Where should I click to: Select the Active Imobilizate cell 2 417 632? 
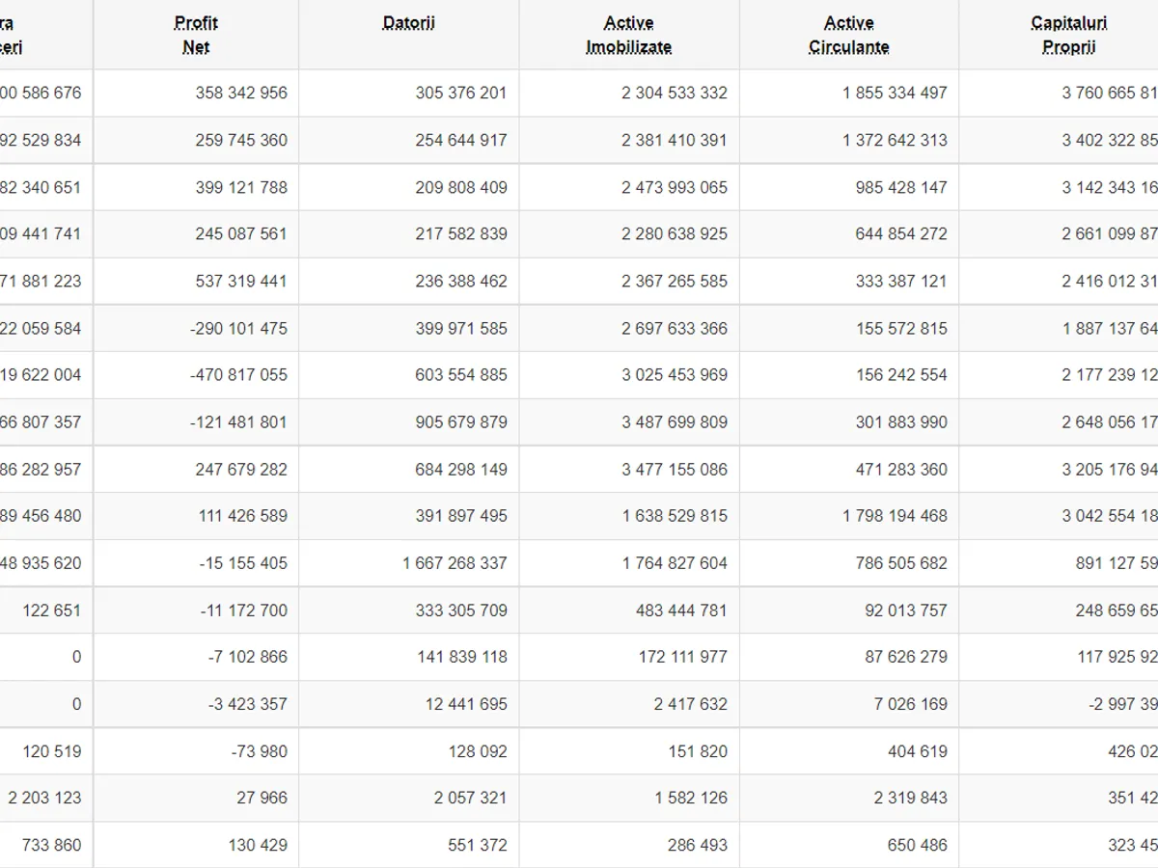tap(690, 704)
